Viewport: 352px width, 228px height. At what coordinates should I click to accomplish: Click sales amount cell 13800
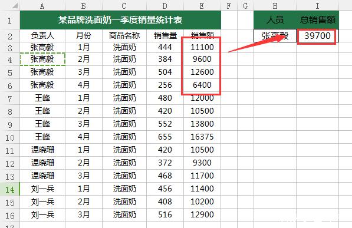coord(202,124)
